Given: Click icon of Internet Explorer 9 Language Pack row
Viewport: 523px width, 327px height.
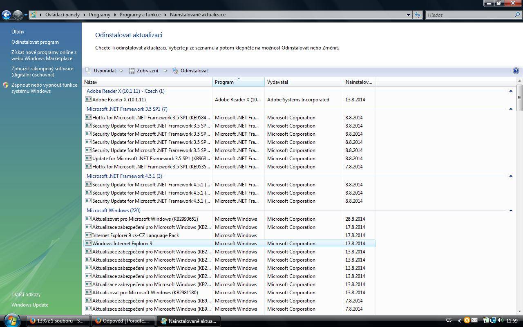Looking at the screenshot, I should (88, 235).
